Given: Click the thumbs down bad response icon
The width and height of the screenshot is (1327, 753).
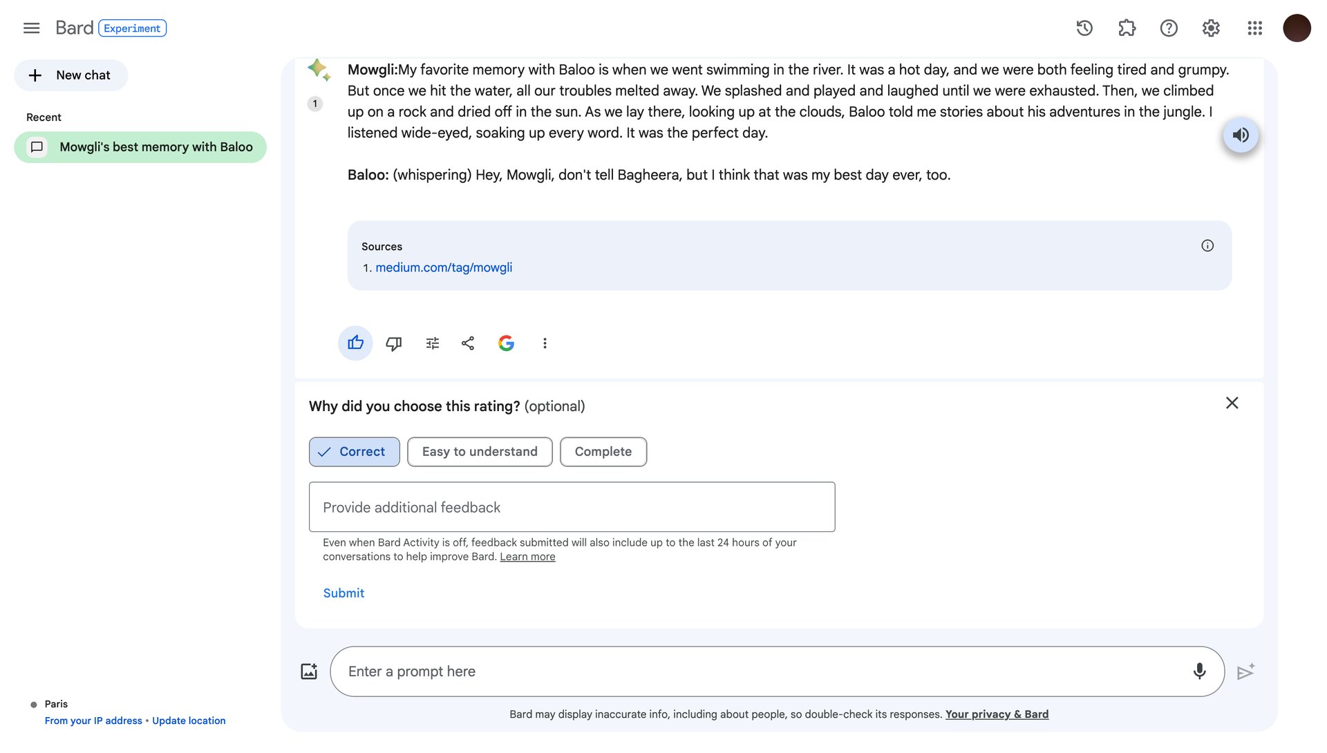Looking at the screenshot, I should click(394, 343).
